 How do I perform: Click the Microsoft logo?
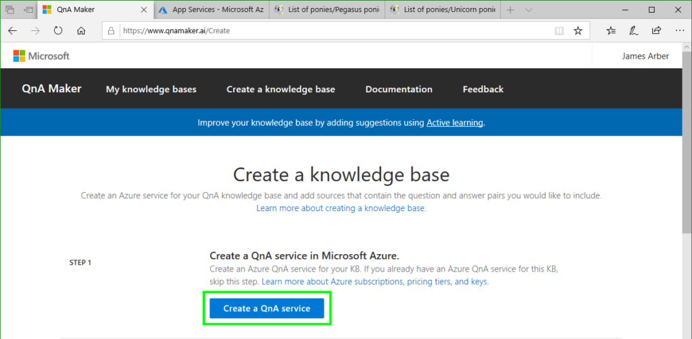click(41, 56)
